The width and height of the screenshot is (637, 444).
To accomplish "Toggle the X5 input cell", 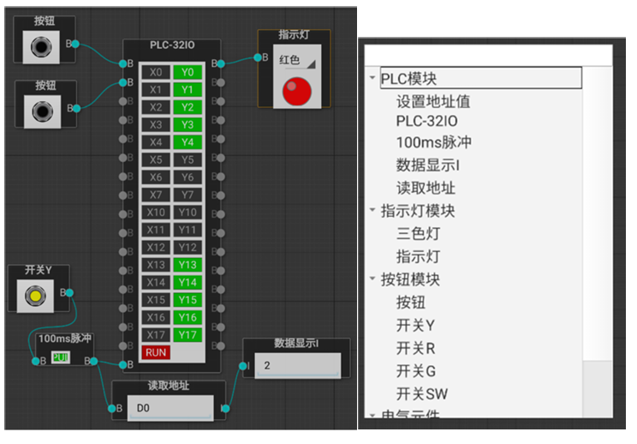I will [x=156, y=159].
